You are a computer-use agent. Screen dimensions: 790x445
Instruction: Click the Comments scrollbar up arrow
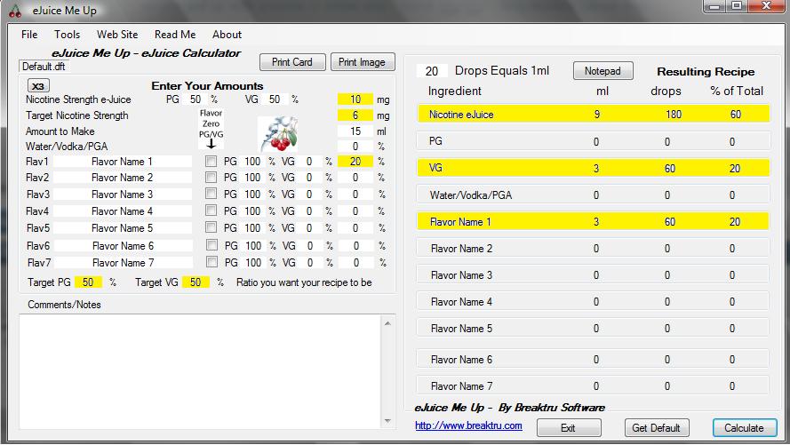pyautogui.click(x=387, y=323)
